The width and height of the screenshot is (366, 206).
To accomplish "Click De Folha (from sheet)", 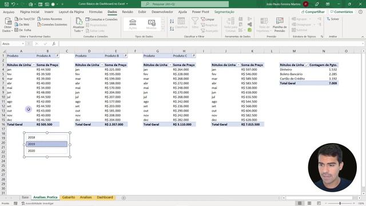I will tap(23, 30).
